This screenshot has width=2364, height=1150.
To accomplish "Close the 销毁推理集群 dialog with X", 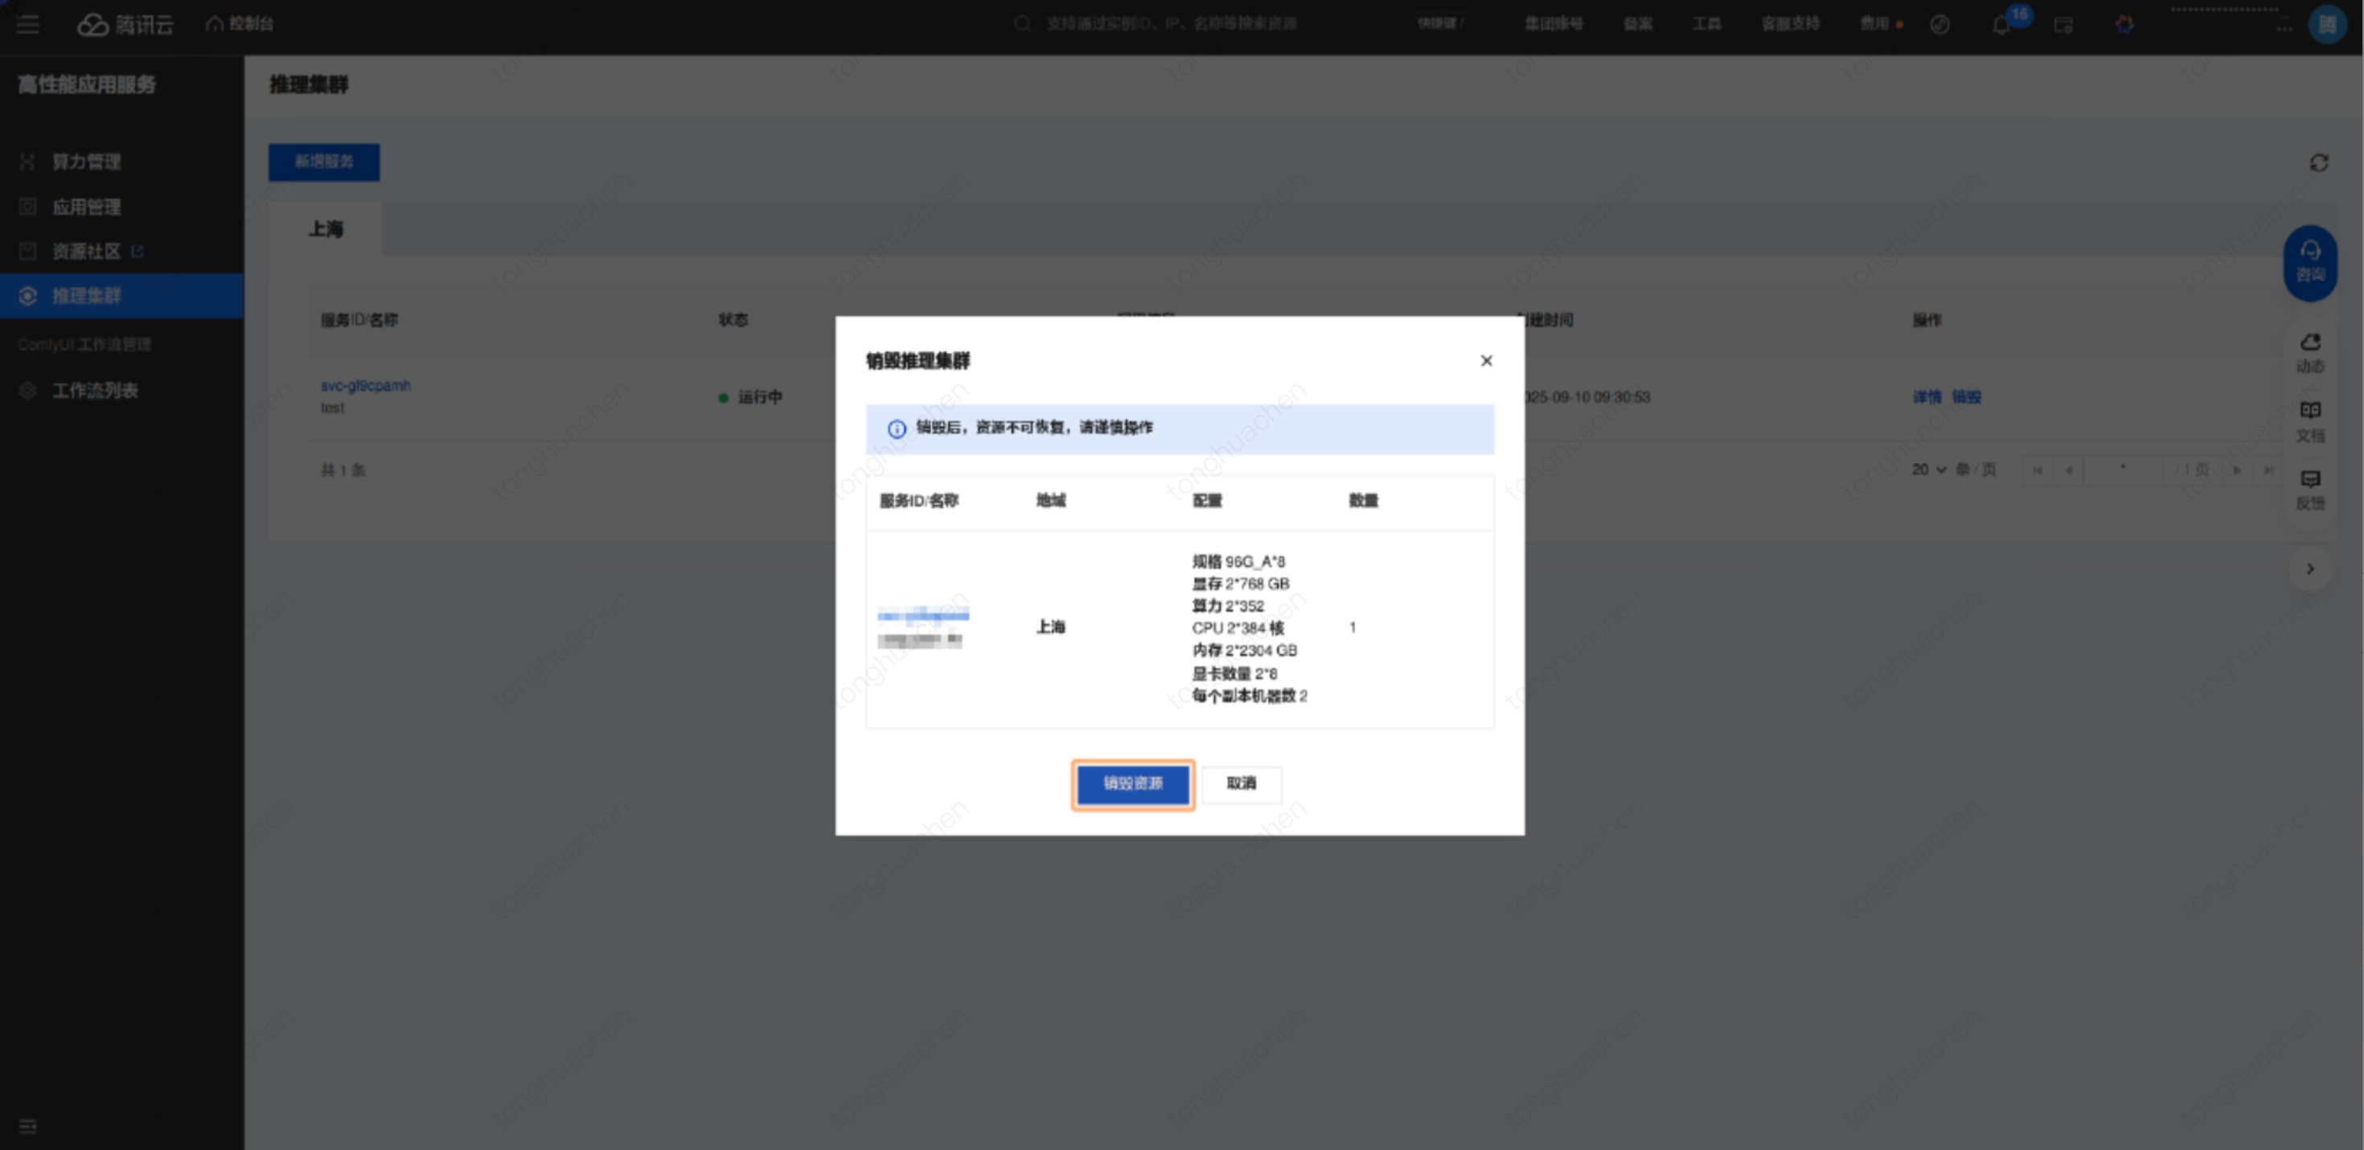I will 1486,361.
